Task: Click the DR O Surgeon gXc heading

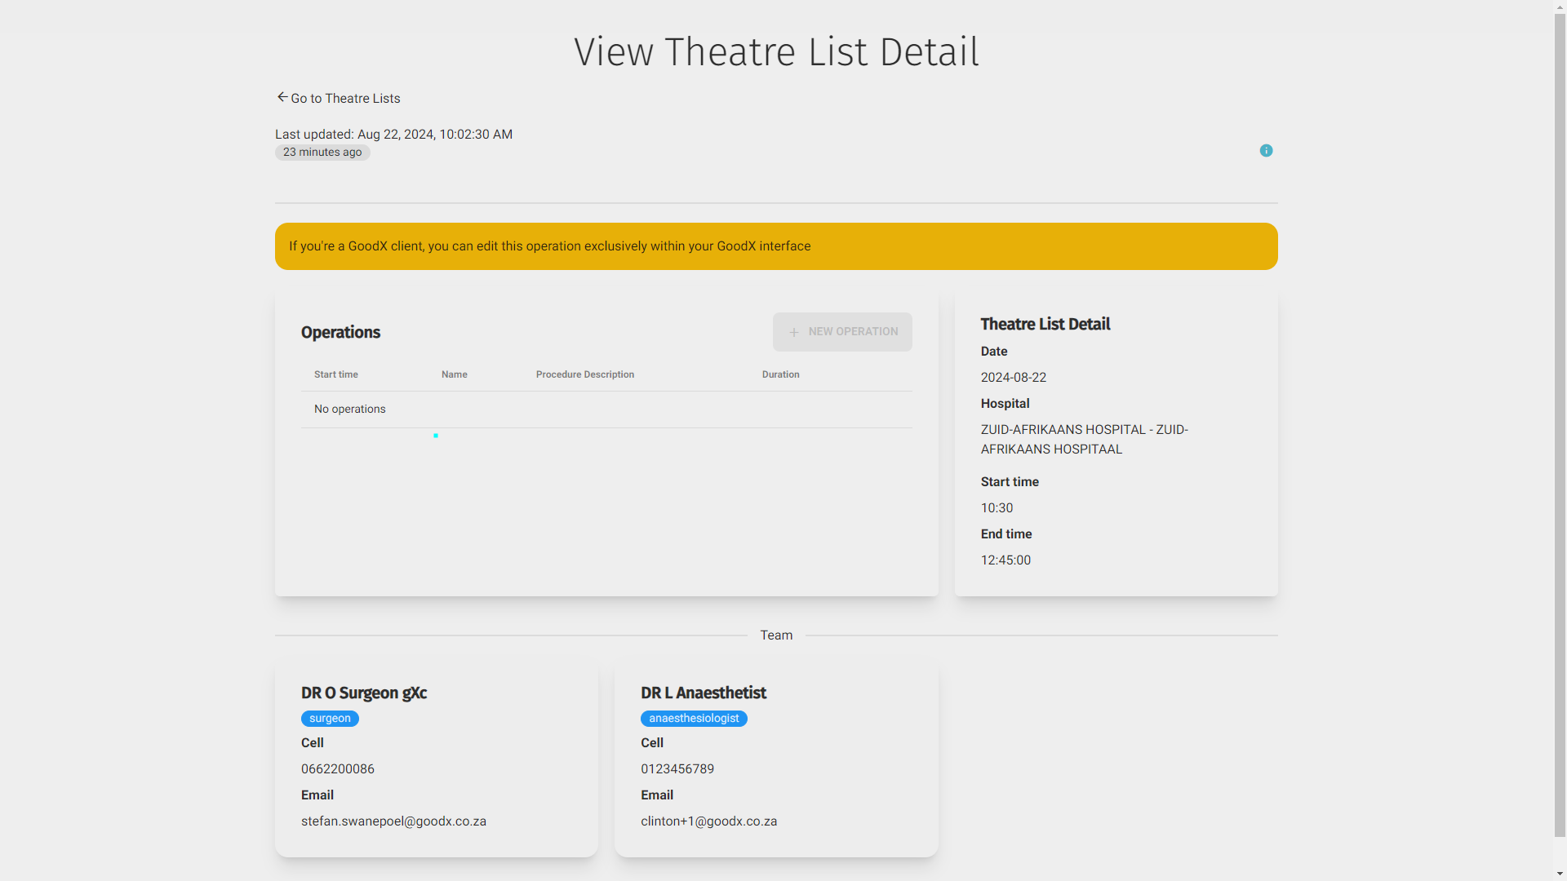Action: [x=364, y=693]
